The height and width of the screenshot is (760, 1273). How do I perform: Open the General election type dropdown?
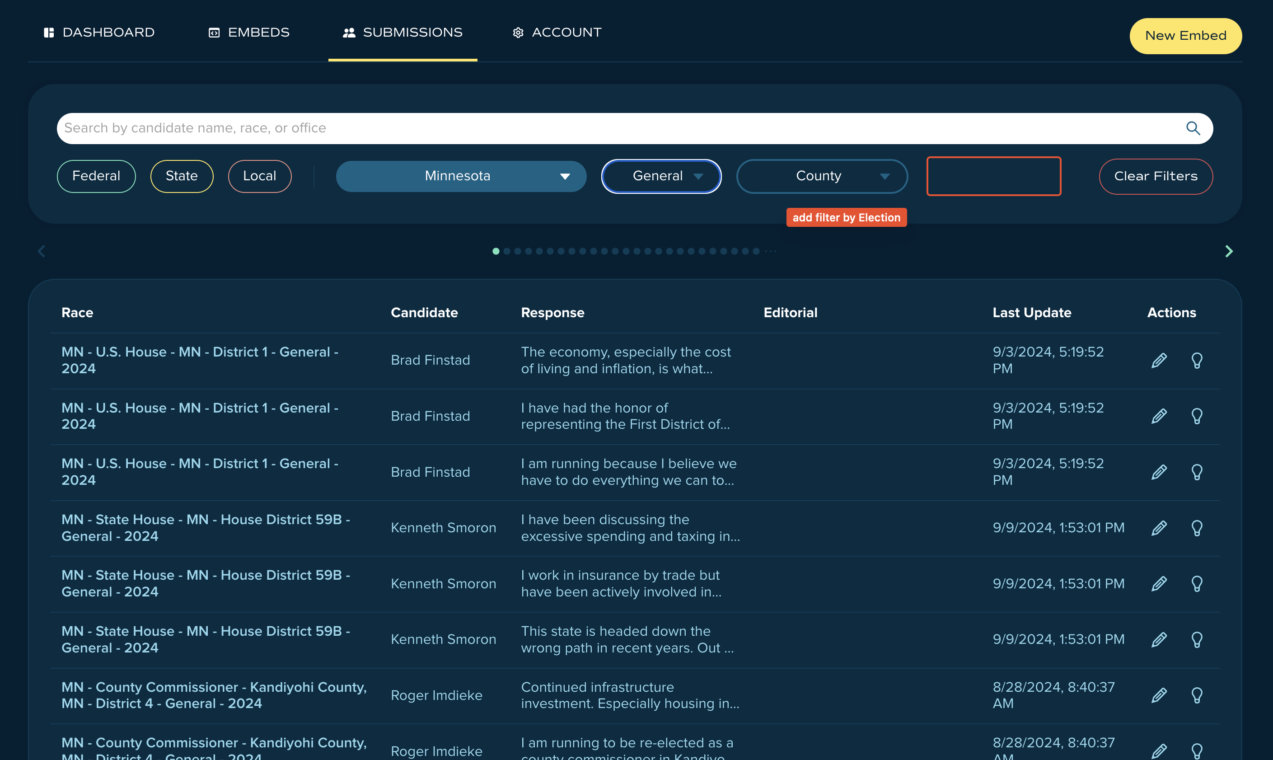661,176
